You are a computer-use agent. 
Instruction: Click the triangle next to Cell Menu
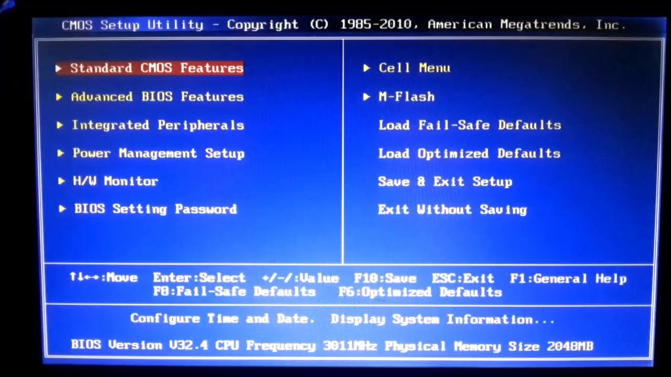tap(366, 68)
